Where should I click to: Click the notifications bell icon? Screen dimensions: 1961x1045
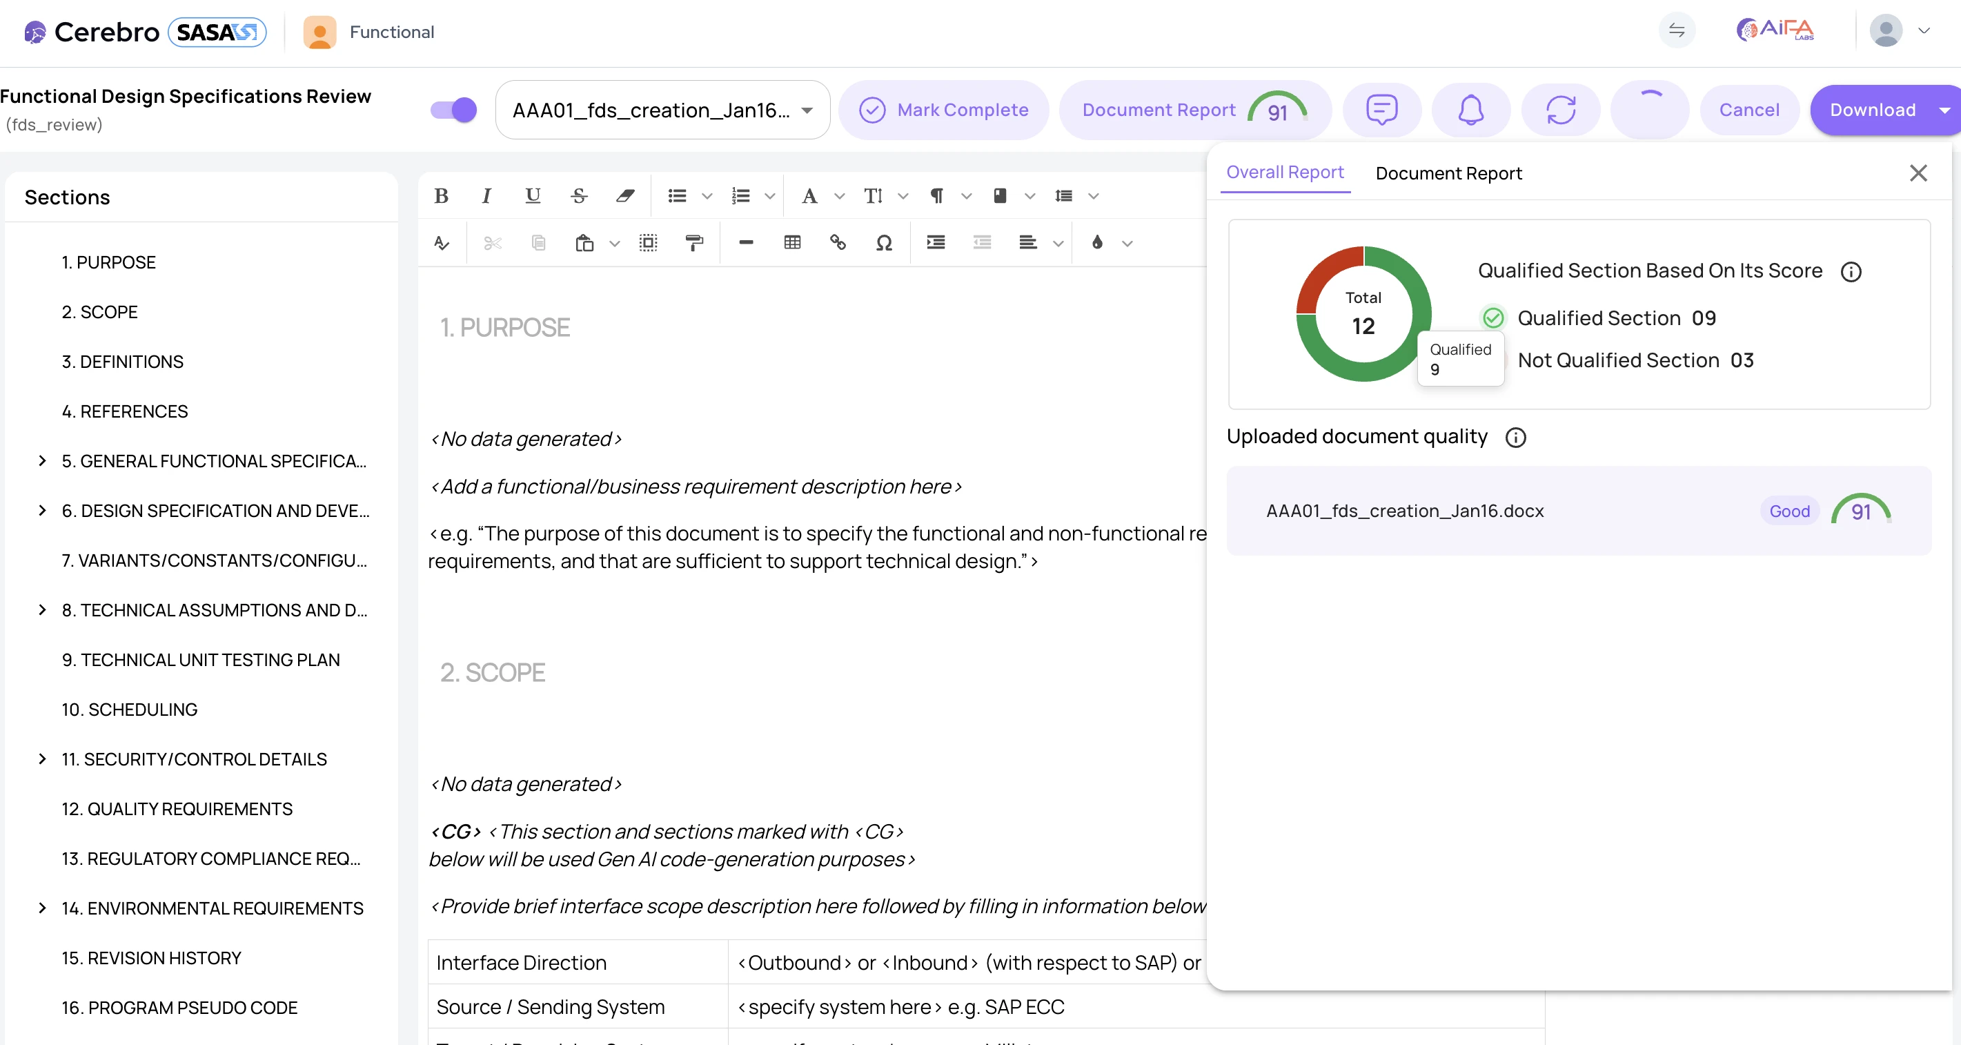tap(1470, 110)
